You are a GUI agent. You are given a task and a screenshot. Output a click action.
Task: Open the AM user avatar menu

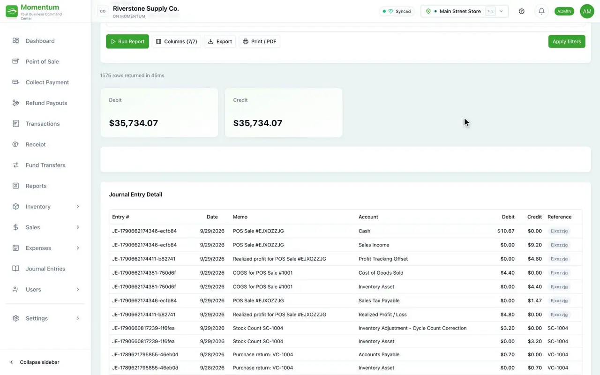[587, 11]
